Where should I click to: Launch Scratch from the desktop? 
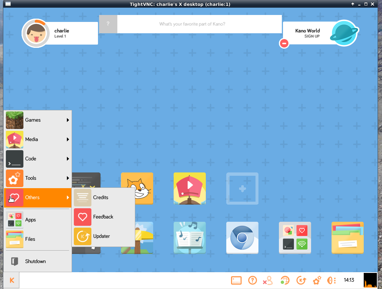click(x=137, y=188)
